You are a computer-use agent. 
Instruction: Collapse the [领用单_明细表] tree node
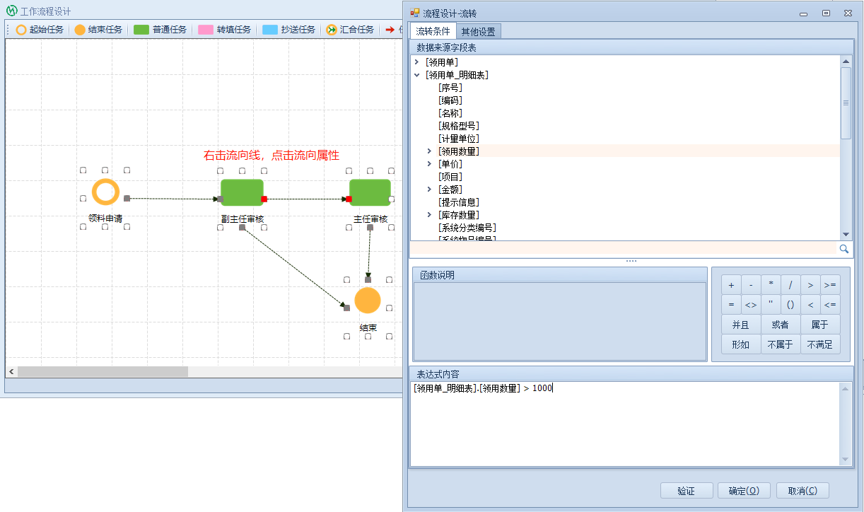[416, 75]
